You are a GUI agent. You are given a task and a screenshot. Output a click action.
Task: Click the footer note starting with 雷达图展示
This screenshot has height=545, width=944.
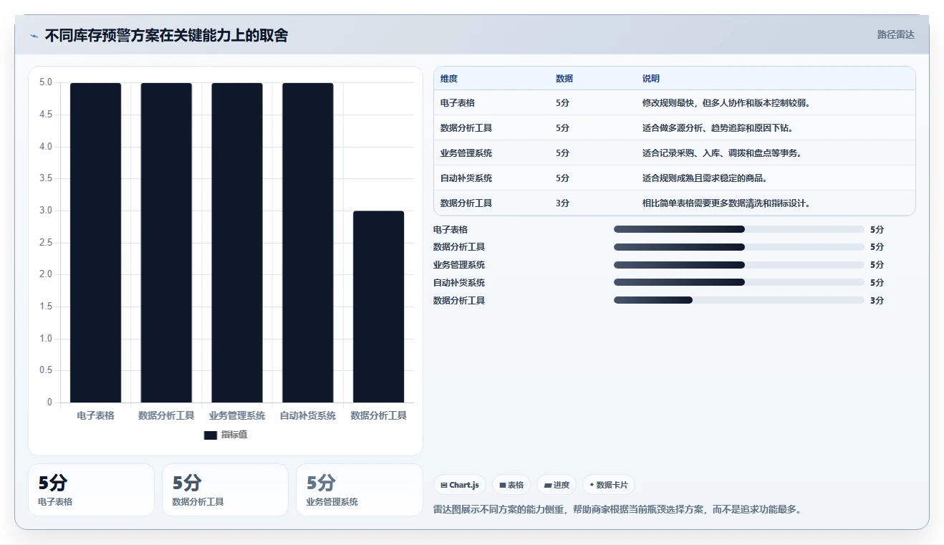pos(617,510)
